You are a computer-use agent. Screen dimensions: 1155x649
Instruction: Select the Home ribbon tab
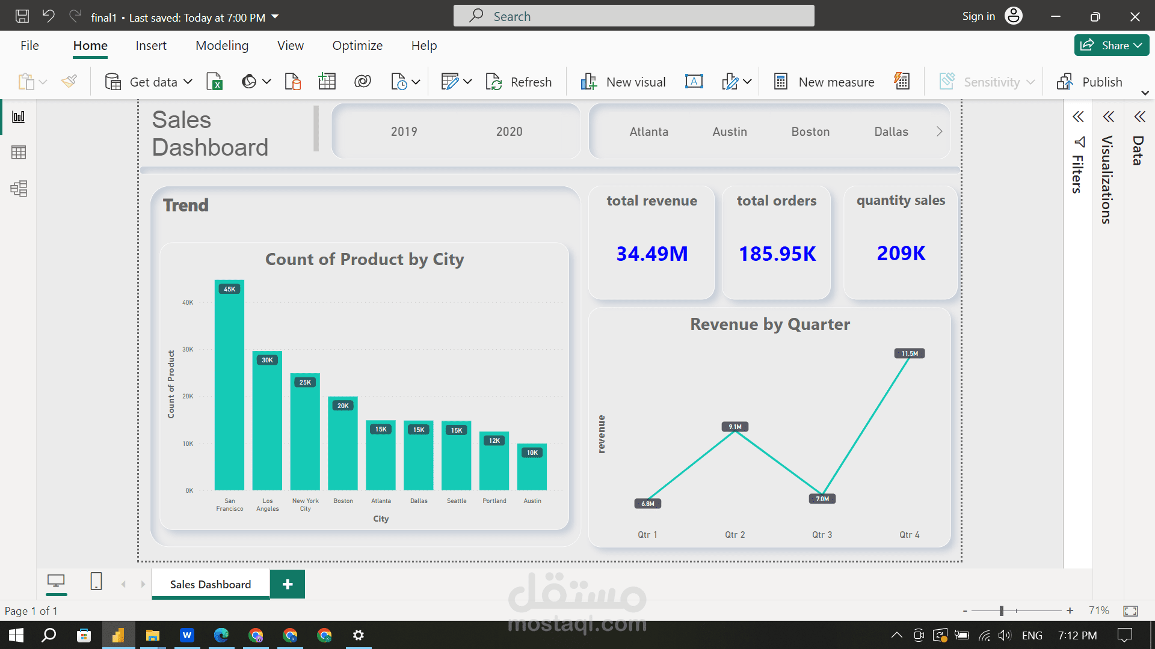(90, 46)
